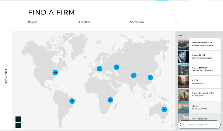Select the ALL tab in firm list

pyautogui.click(x=180, y=35)
